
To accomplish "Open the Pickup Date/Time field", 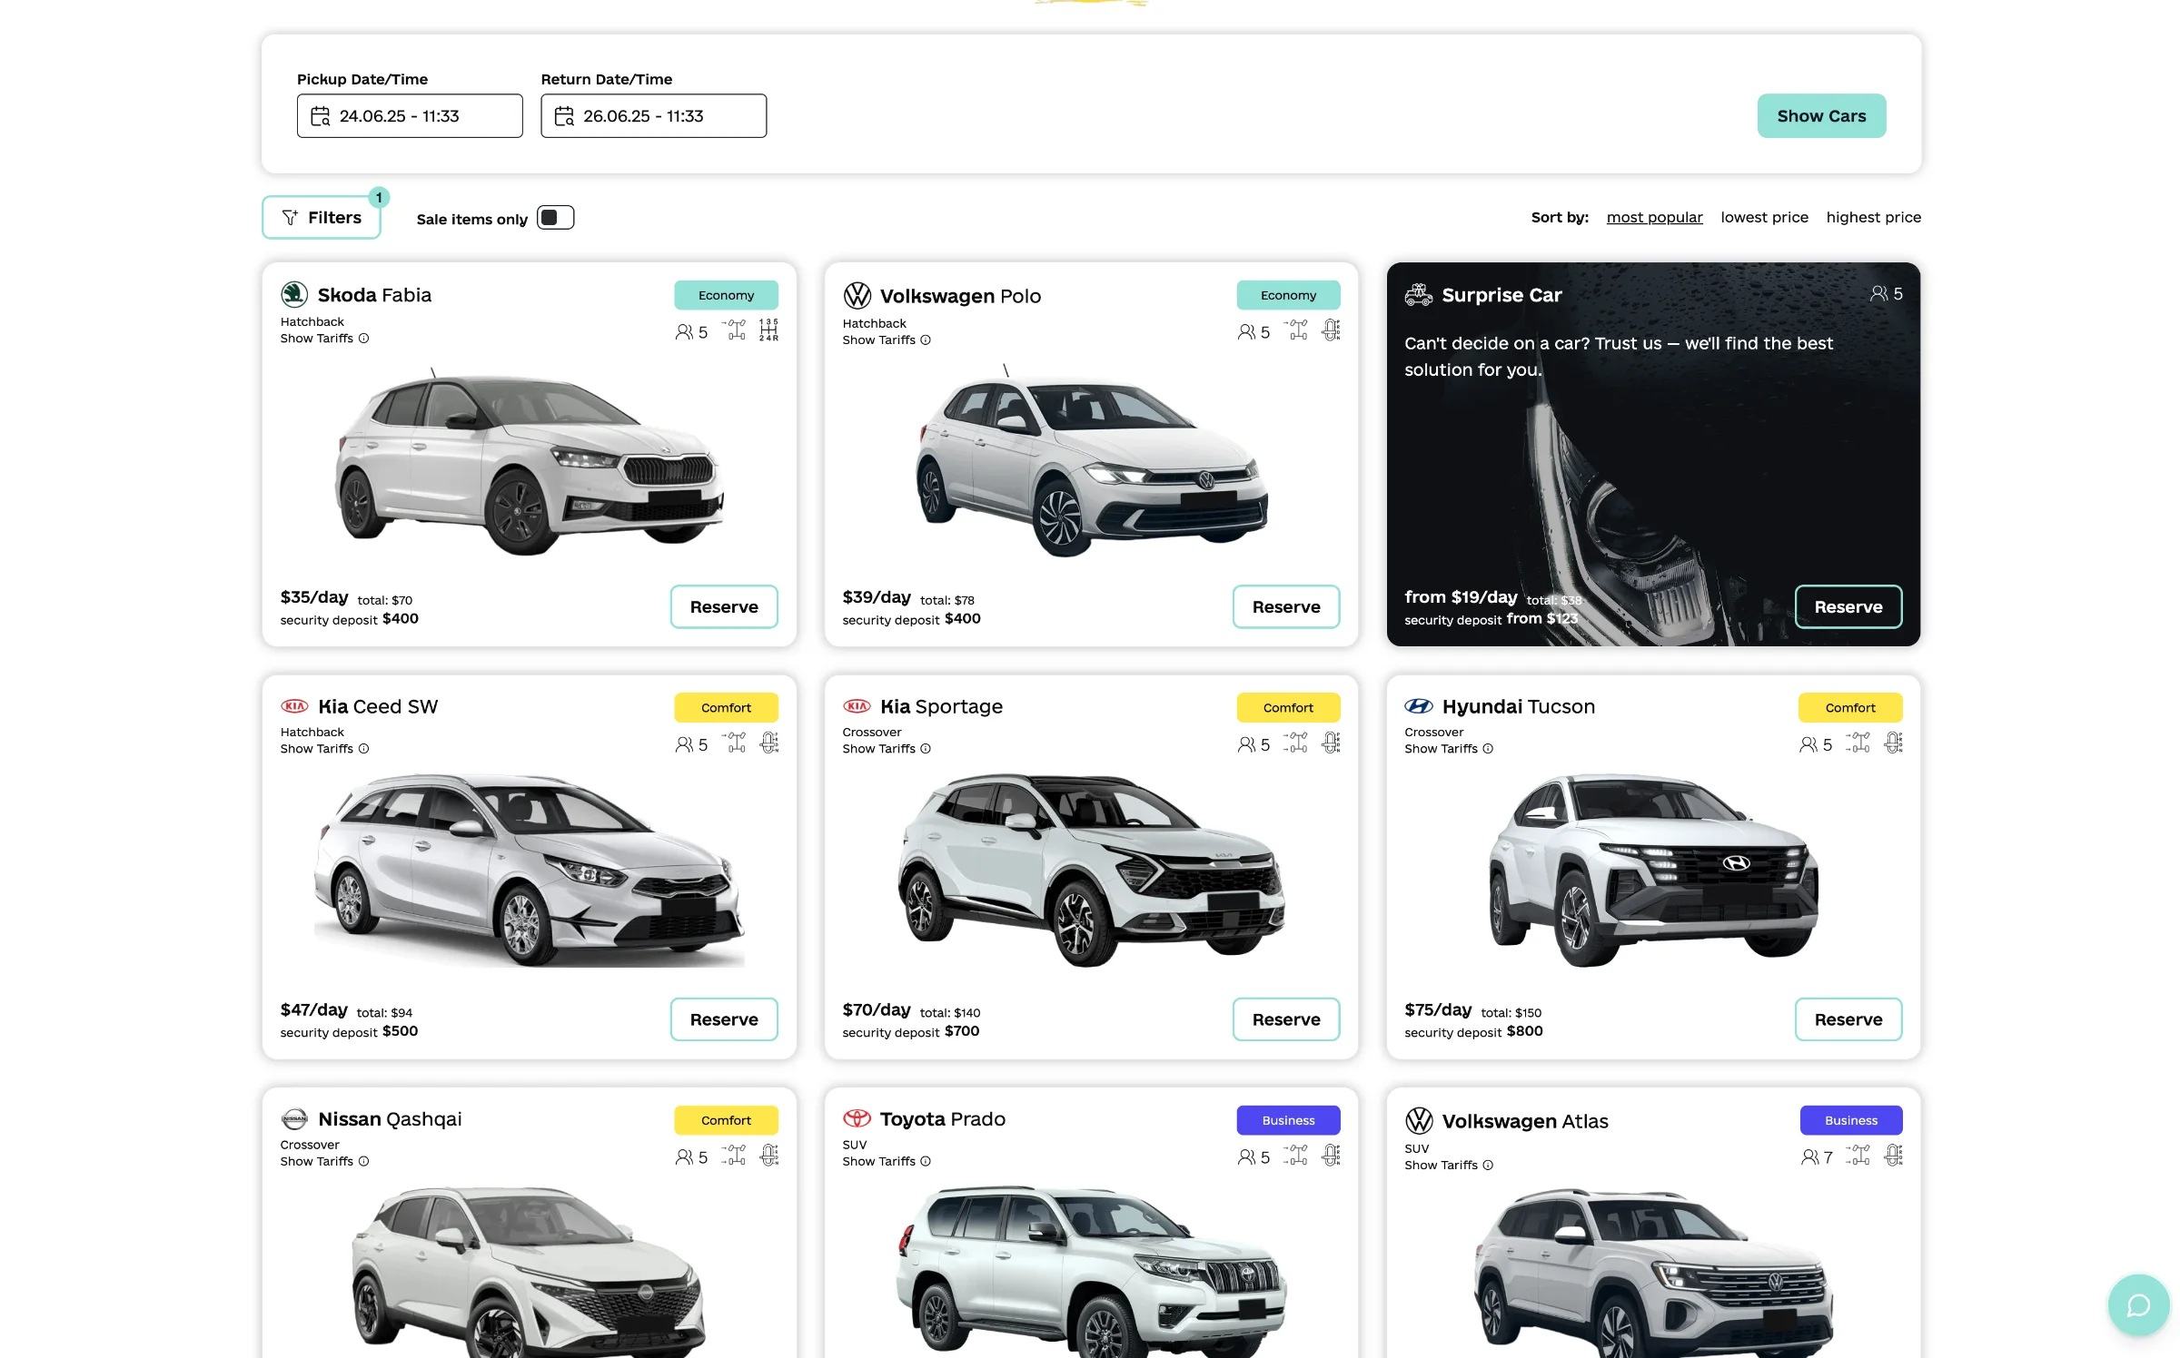I will pyautogui.click(x=410, y=116).
